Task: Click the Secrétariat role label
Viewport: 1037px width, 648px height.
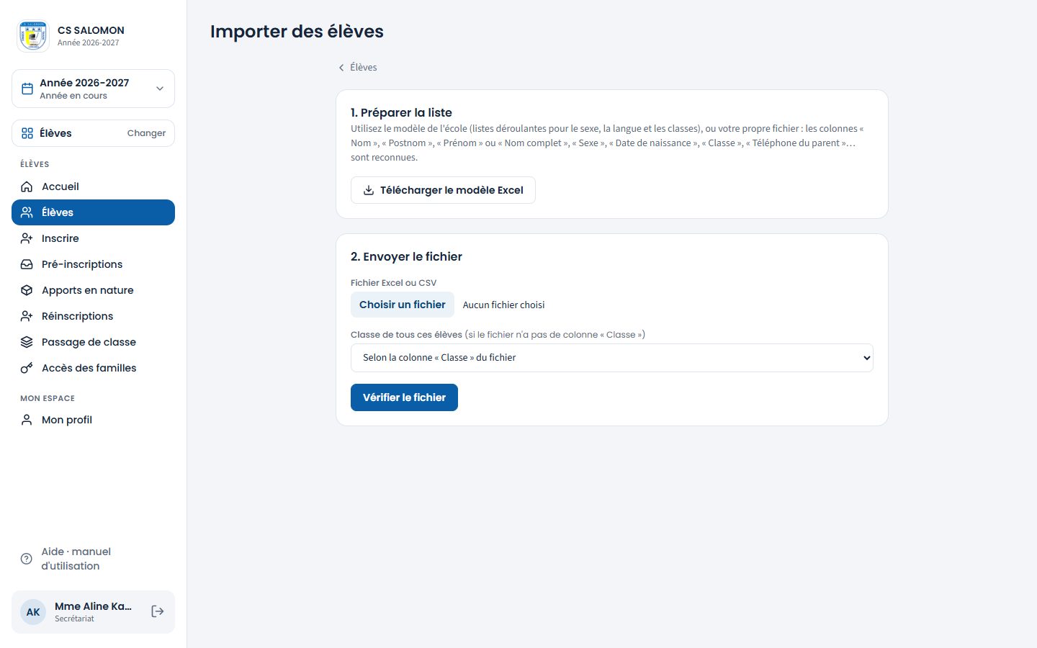Action: (74, 618)
